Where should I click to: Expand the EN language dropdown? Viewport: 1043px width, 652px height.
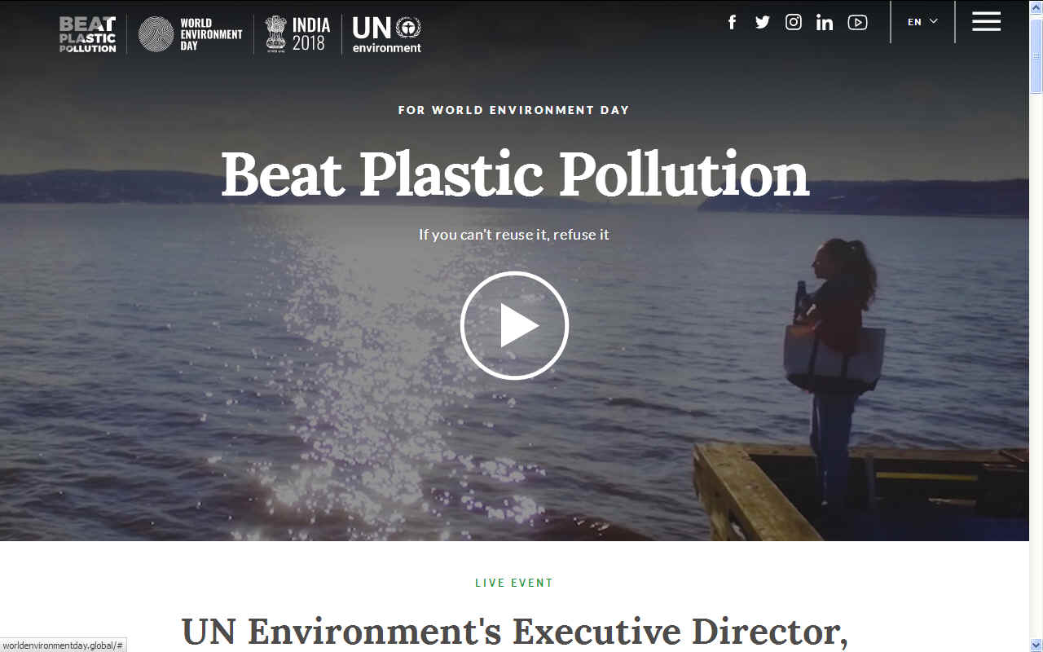coord(922,22)
